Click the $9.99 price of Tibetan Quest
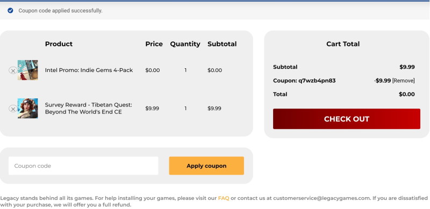 coord(152,109)
